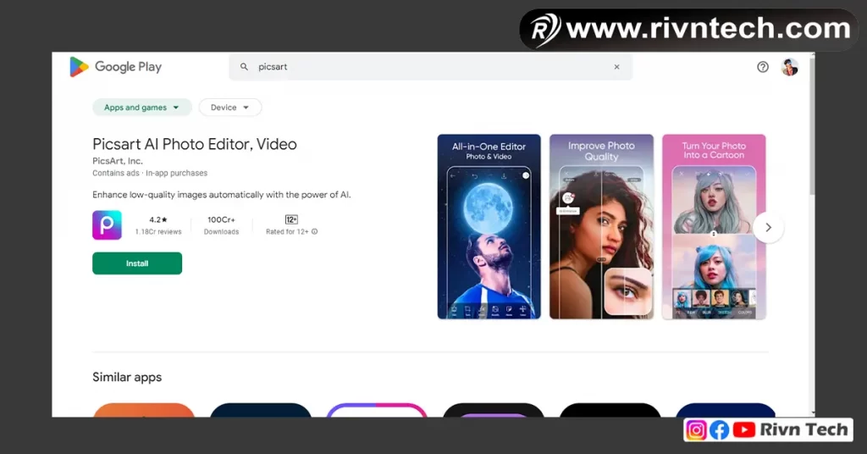This screenshot has height=454, width=867.
Task: Open the PicsArt, Inc. developer link
Action: pos(117,161)
